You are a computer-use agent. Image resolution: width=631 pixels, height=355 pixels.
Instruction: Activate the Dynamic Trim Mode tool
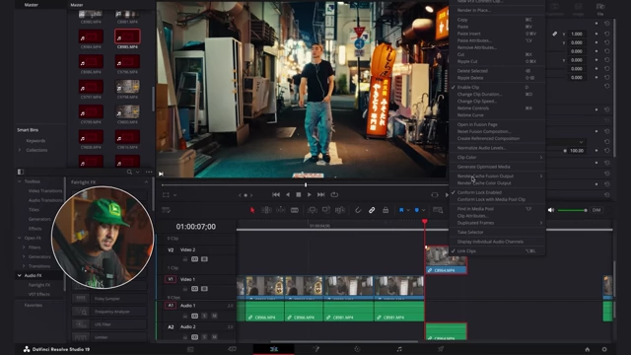click(280, 210)
